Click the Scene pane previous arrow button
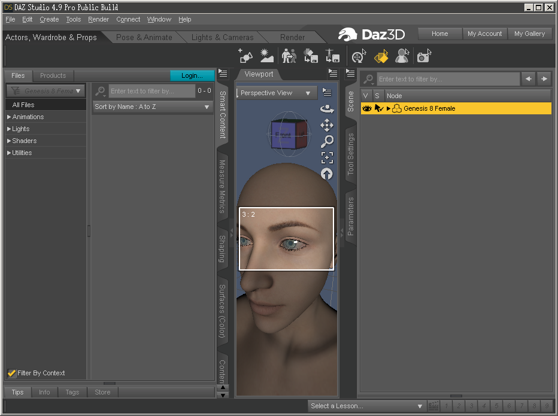Viewport: 558px width, 416px height. coord(529,79)
